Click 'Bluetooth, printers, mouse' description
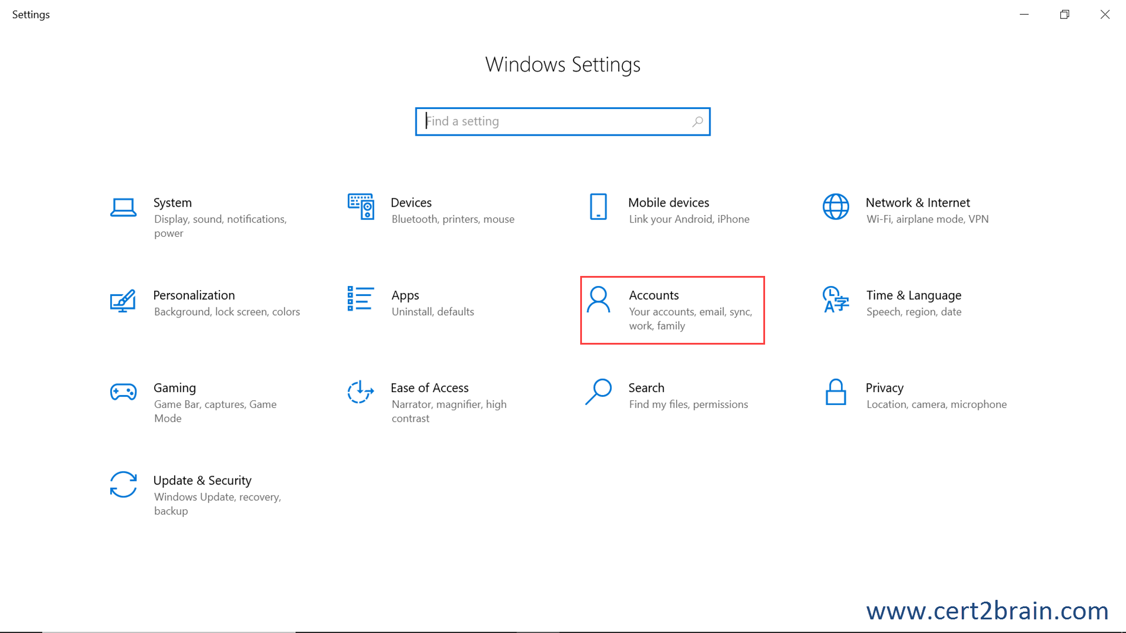Viewport: 1126px width, 633px height. (x=453, y=219)
